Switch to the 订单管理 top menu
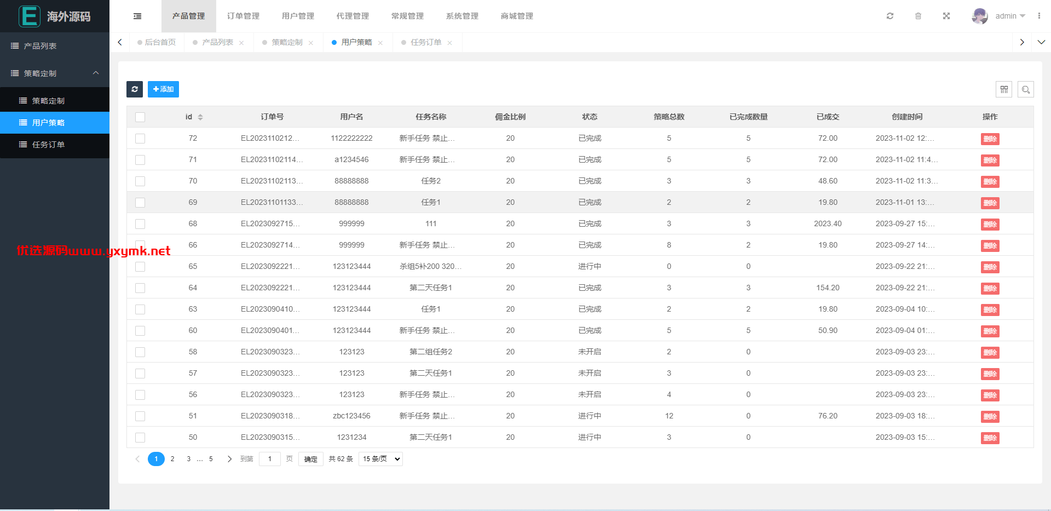The image size is (1051, 511). pos(244,16)
